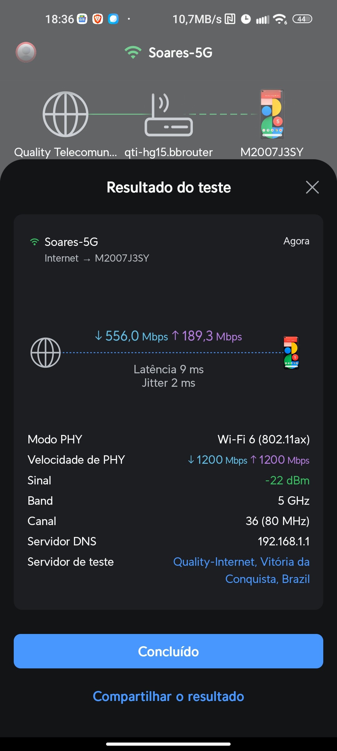Close the Resultado do teste sheet

[312, 187]
